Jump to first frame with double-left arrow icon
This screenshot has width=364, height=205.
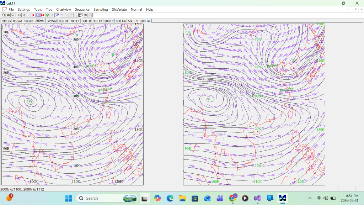[19, 15]
